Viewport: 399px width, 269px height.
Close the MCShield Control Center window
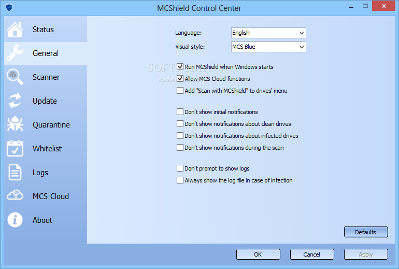click(x=384, y=6)
